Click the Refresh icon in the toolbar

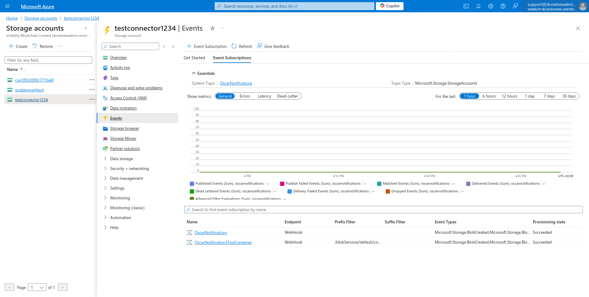pos(234,46)
